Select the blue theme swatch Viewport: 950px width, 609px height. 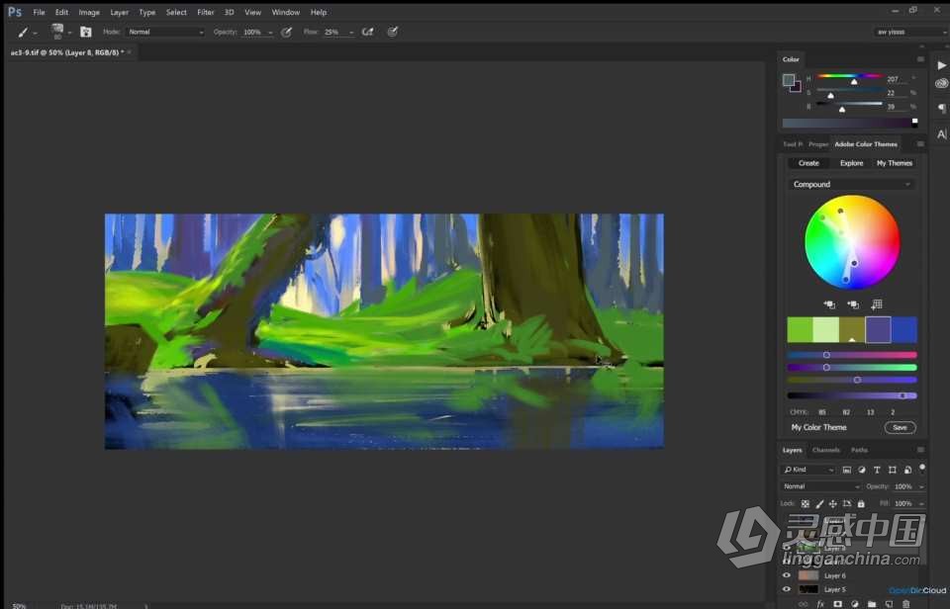tap(903, 330)
